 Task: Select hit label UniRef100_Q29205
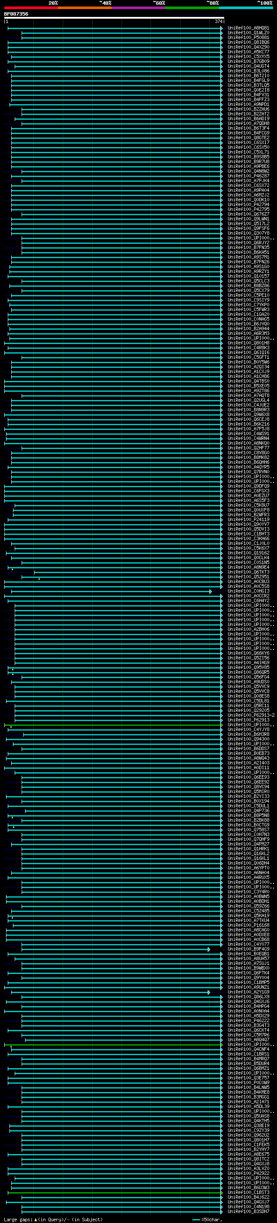click(x=248, y=710)
